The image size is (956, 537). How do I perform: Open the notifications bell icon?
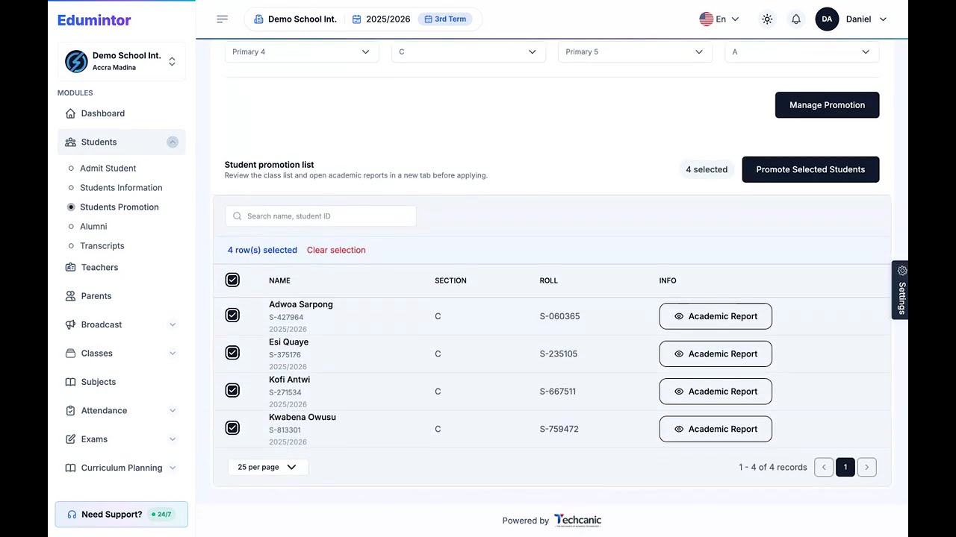[796, 19]
